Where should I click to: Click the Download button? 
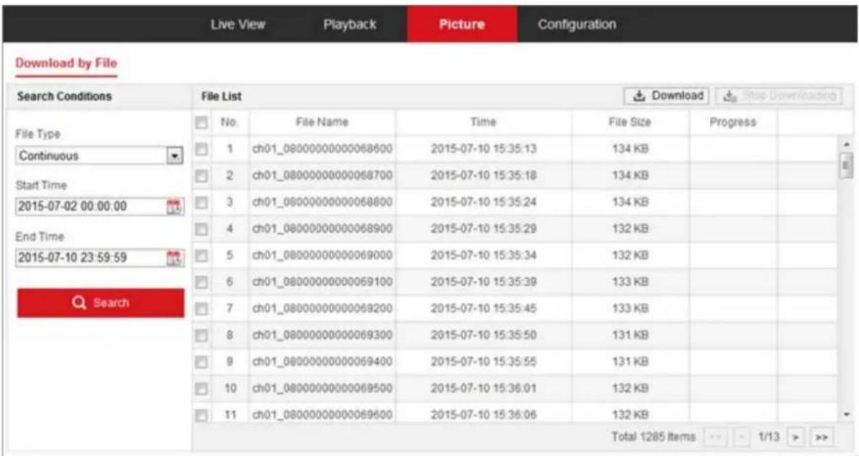click(667, 95)
